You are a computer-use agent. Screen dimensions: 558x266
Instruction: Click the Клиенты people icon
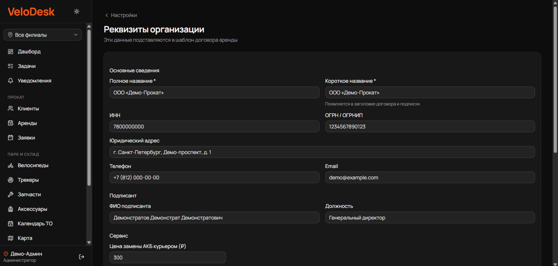pyautogui.click(x=10, y=109)
